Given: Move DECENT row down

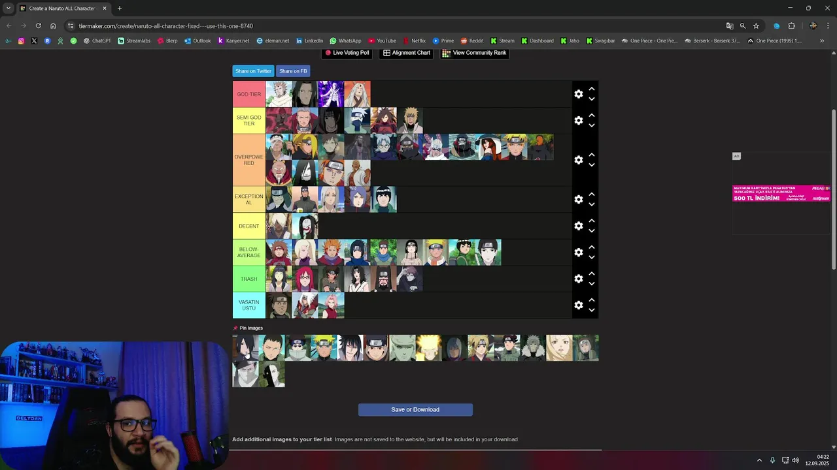Looking at the screenshot, I should coord(592,231).
